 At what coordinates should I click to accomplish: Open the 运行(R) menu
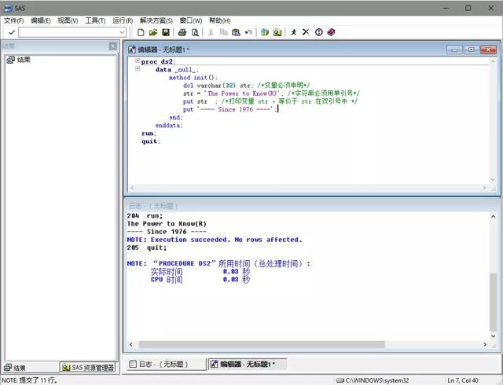122,20
